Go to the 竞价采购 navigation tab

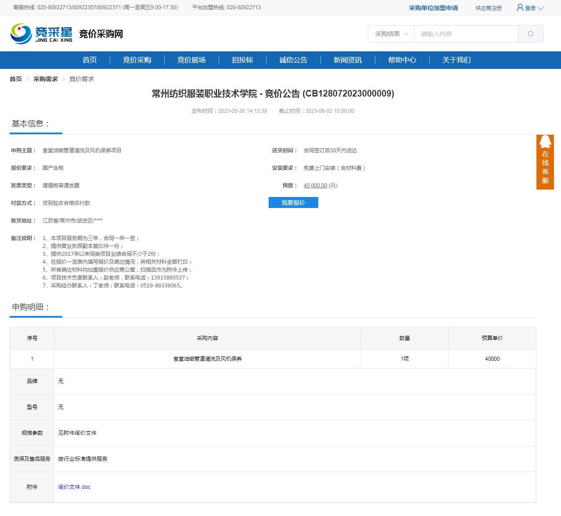coord(137,60)
